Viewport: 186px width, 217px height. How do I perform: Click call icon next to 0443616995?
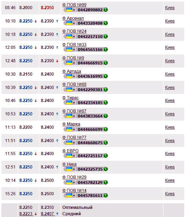pyautogui.click(x=106, y=76)
